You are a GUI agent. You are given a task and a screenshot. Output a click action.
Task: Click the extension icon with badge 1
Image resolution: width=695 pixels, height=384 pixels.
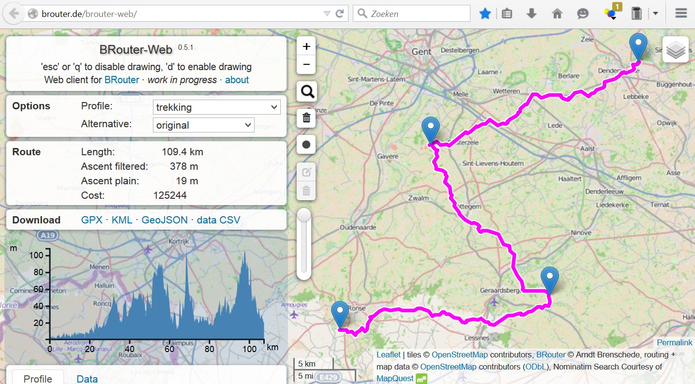(612, 13)
